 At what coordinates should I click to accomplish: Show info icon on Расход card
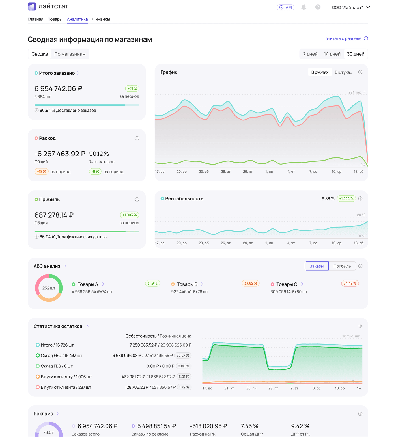tap(137, 138)
